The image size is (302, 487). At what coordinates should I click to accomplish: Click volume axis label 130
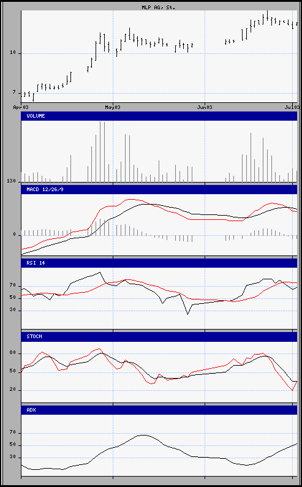tap(12, 181)
